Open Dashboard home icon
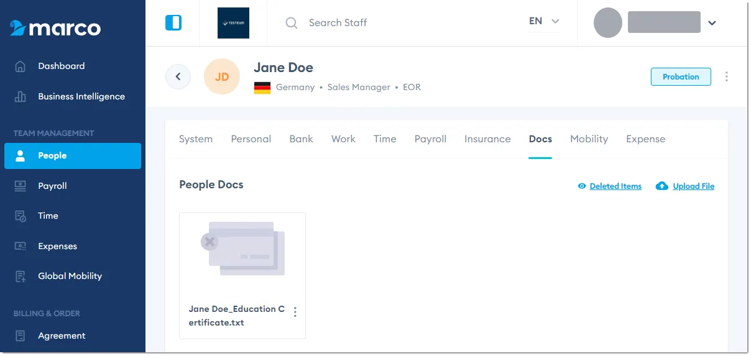Viewport: 751px width, 356px height. click(x=21, y=66)
